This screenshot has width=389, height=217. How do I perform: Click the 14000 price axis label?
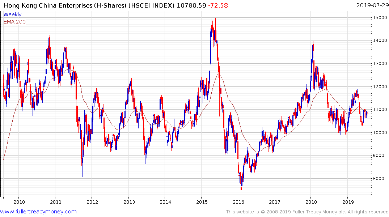(380, 41)
